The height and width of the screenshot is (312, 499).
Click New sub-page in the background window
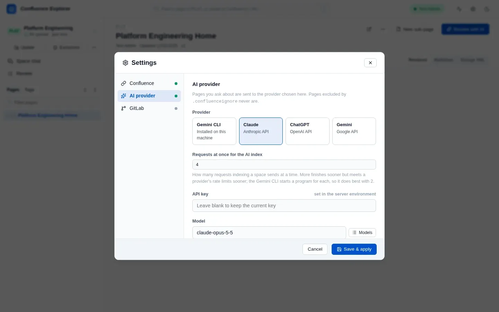point(415,29)
